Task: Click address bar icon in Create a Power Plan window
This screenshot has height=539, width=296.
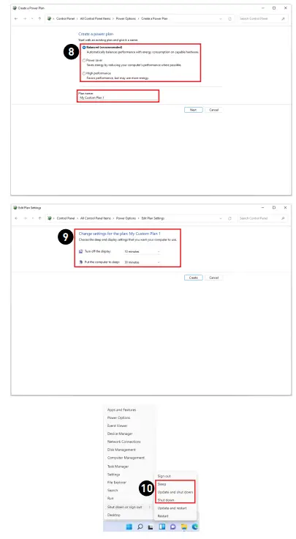Action: [50, 18]
